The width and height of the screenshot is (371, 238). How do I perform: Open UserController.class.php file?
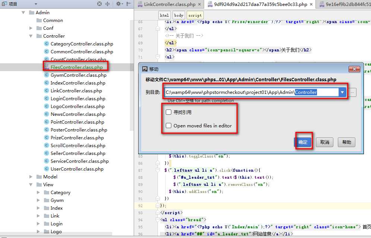coord(74,169)
